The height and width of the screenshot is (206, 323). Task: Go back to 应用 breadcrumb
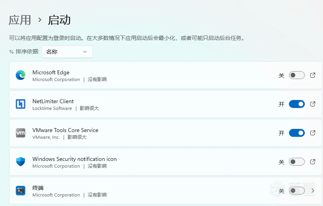click(x=20, y=19)
